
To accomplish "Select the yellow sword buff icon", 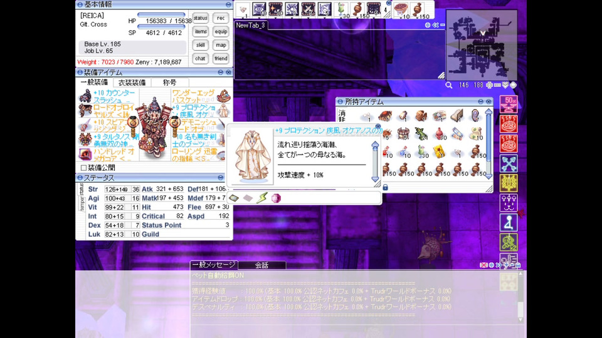I will [x=509, y=183].
